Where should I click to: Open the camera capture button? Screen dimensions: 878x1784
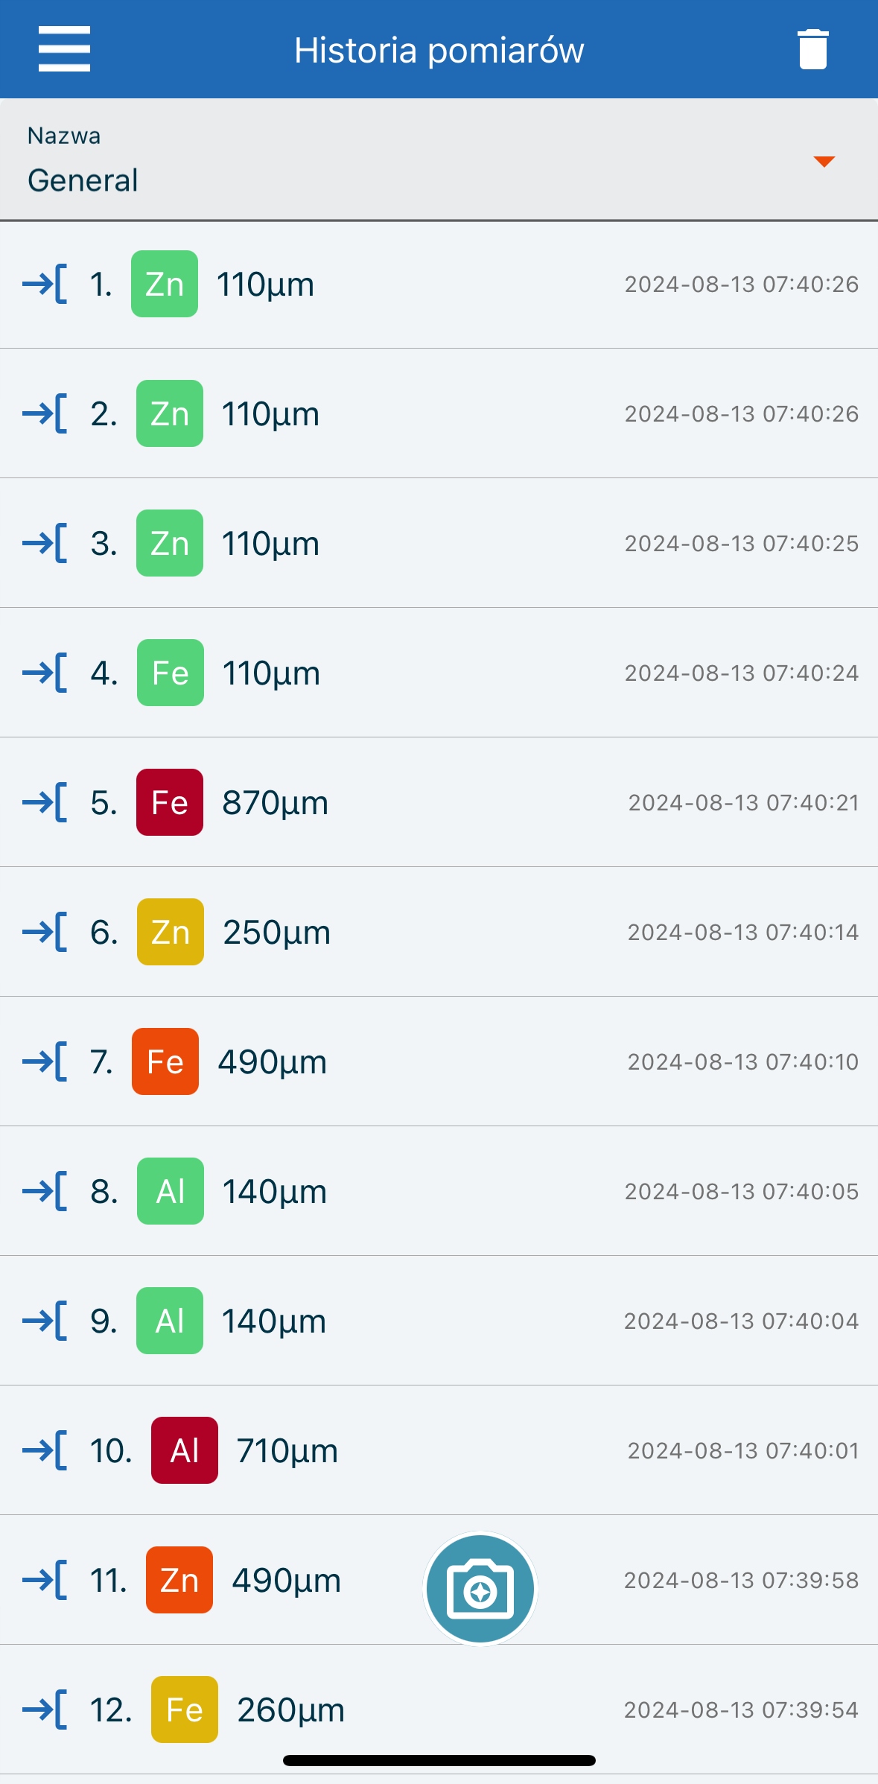tap(480, 1588)
